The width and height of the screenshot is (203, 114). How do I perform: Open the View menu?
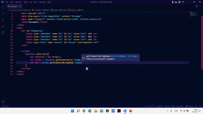pyautogui.click(x=26, y=2)
